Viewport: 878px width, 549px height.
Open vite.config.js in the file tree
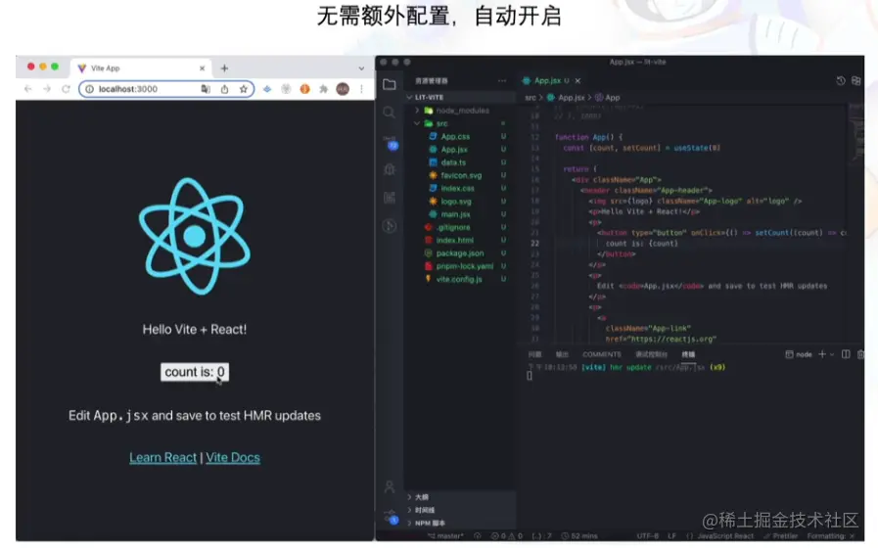[459, 279]
